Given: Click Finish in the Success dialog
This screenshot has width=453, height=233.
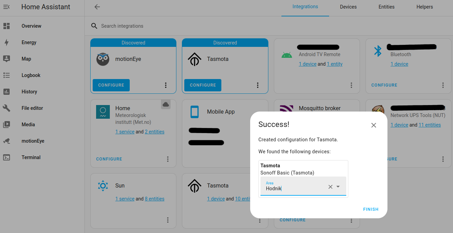Looking at the screenshot, I should coord(371,209).
